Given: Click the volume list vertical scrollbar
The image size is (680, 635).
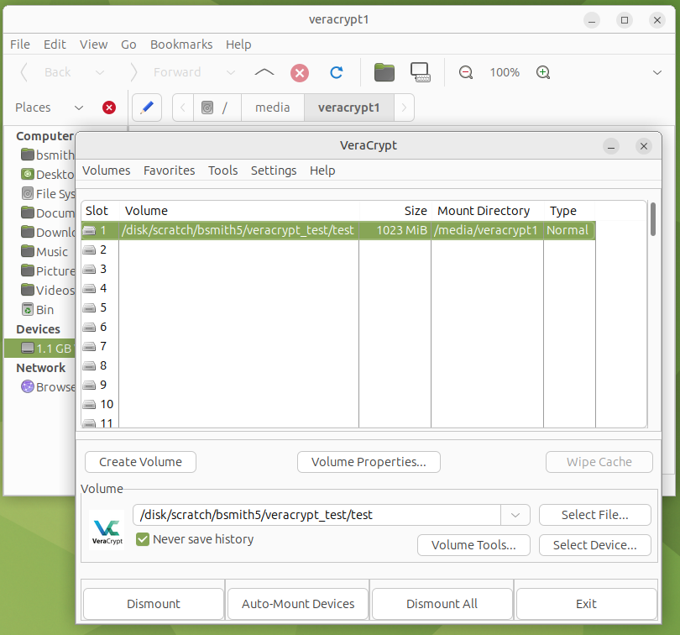Looking at the screenshot, I should pyautogui.click(x=652, y=219).
